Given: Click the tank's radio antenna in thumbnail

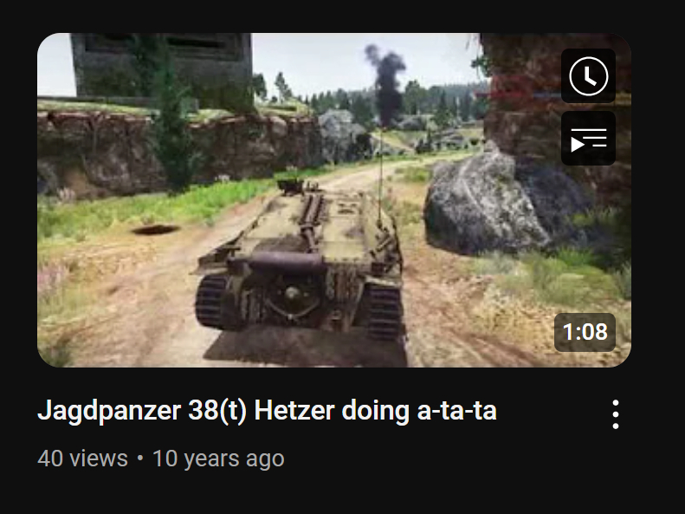Looking at the screenshot, I should click(x=381, y=175).
